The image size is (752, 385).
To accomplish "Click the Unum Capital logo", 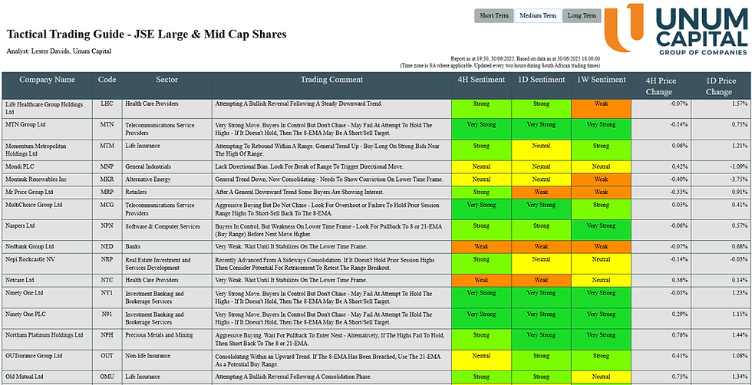I will click(x=676, y=29).
